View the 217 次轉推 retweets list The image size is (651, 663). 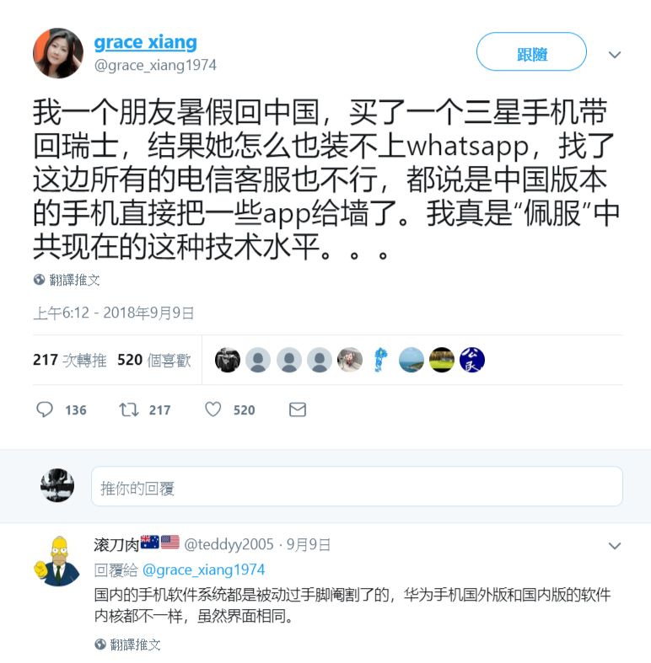click(69, 360)
